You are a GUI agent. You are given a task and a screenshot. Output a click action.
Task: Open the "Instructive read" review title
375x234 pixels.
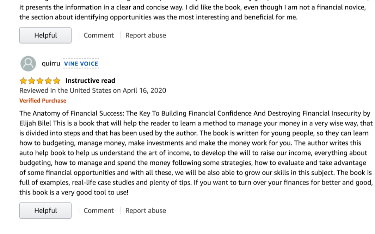tap(90, 81)
